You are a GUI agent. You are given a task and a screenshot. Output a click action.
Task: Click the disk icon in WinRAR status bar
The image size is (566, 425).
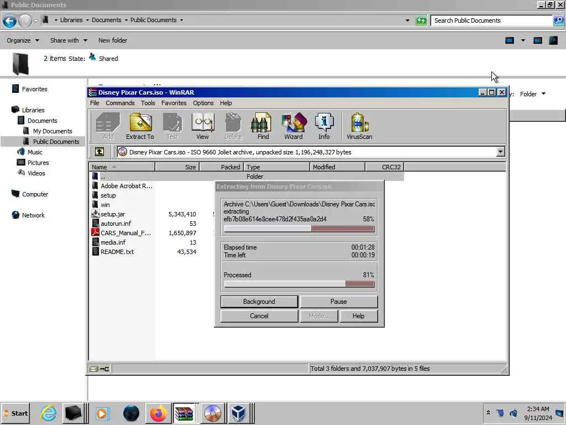pos(94,369)
